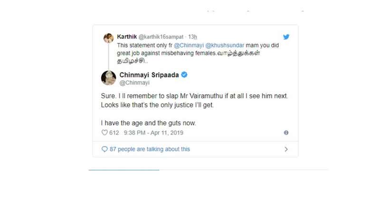Image resolution: width=380 pixels, height=198 pixels.
Task: Open the 9:38 PM - Apr 11, 2019 date
Action: click(153, 133)
